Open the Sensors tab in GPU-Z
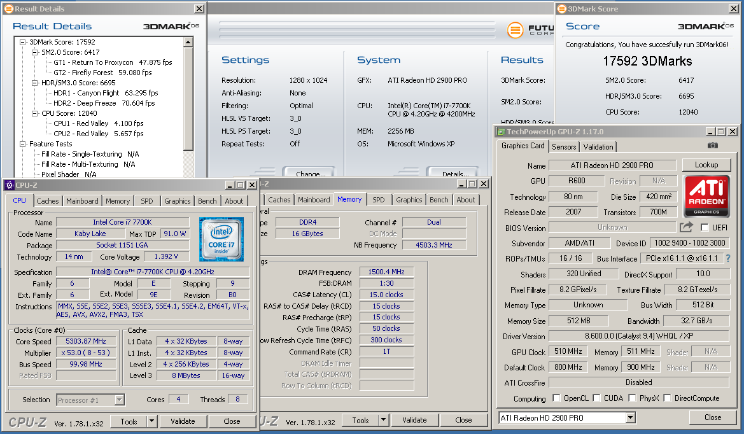The image size is (744, 434). pos(564,147)
